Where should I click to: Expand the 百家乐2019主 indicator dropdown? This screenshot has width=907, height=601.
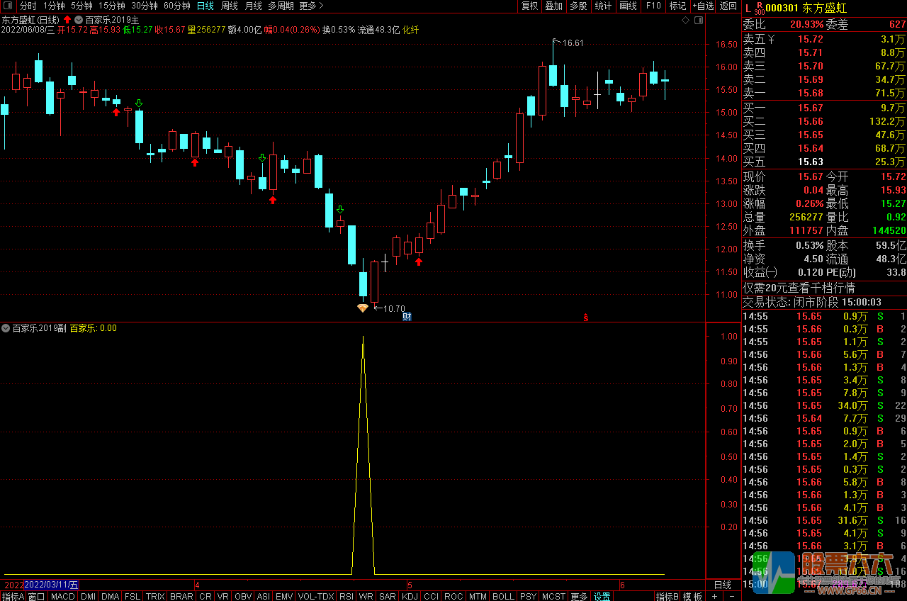(x=79, y=20)
